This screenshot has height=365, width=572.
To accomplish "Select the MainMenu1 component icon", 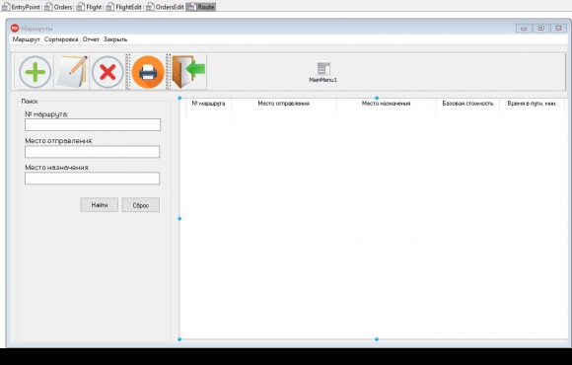I will tap(323, 69).
